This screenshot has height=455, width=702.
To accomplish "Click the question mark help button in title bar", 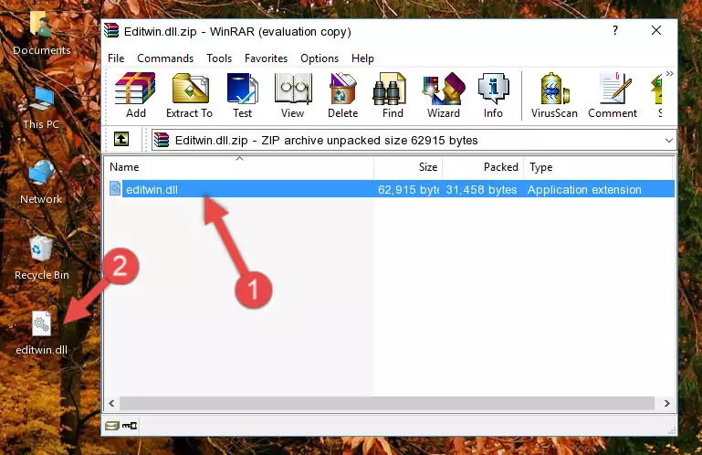I will [615, 30].
